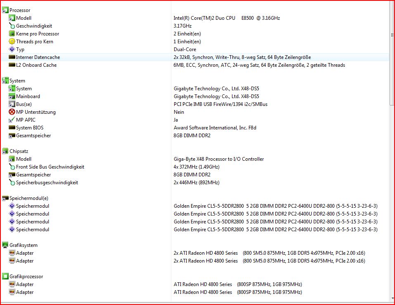Select the Grafiksystem section heading
Screen dimensions: 395x305
[x=24, y=245]
